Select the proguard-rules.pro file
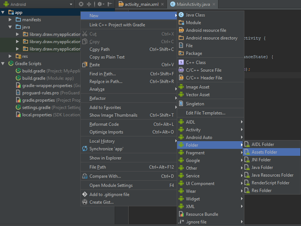 point(47,93)
